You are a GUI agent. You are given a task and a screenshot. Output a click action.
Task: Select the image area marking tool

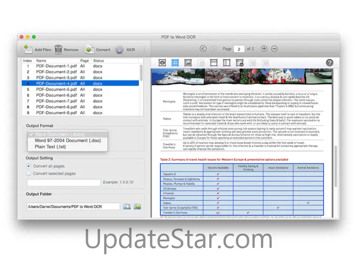coord(188,63)
